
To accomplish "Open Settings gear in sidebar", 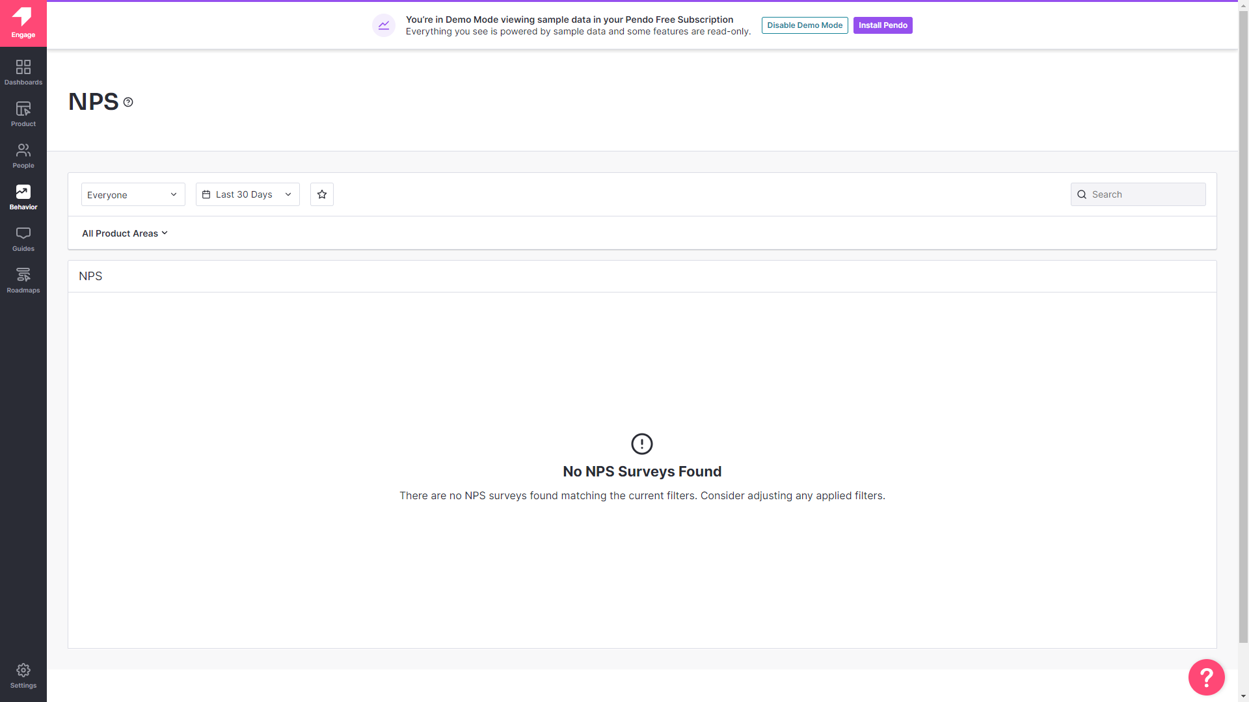I will (23, 675).
